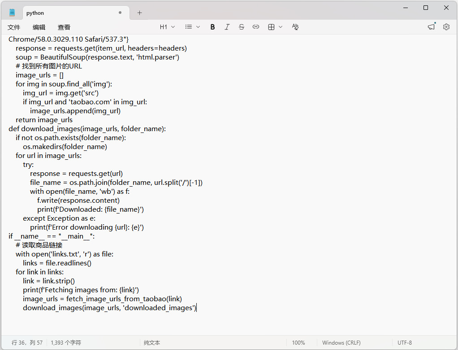Click the Notepad app icon

pos(12,13)
